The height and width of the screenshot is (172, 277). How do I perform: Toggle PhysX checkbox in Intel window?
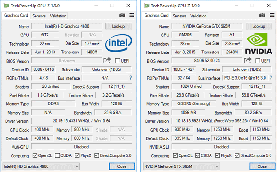coord(77,155)
